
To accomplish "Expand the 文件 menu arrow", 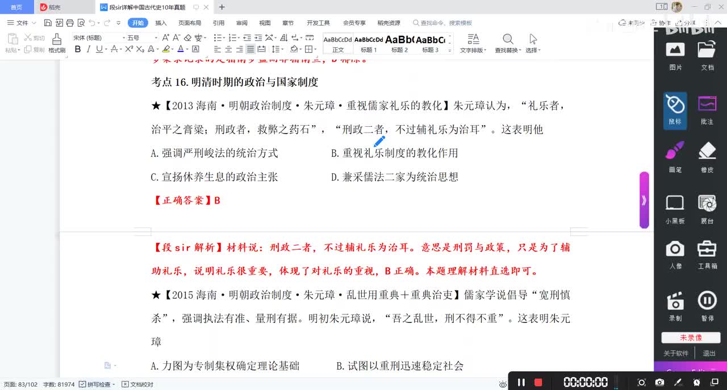I will (x=34, y=23).
